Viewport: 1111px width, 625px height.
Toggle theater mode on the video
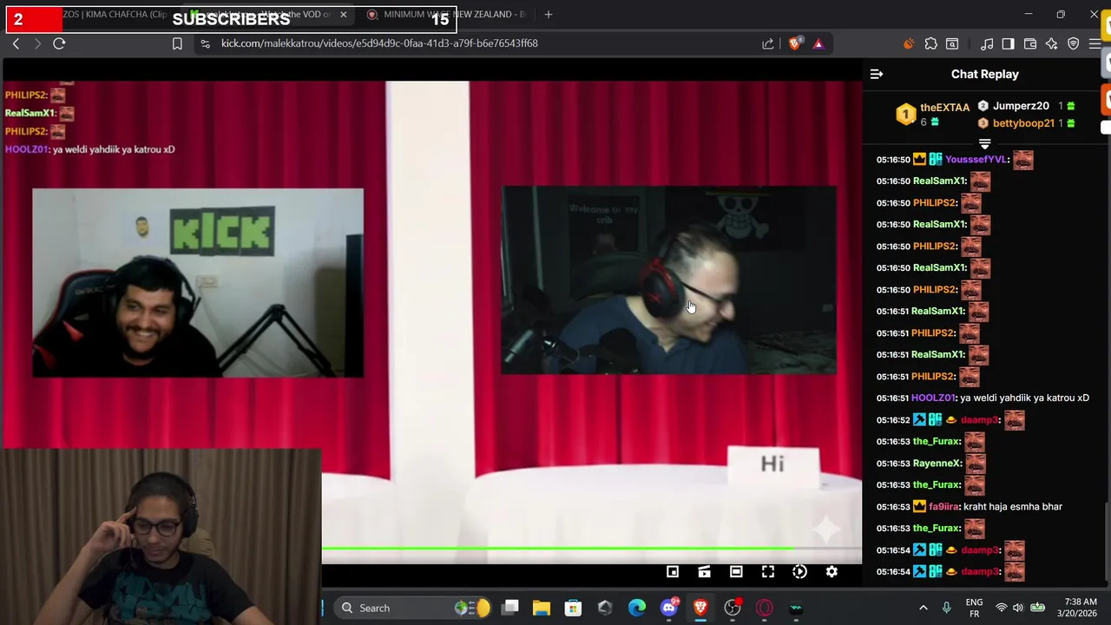736,572
